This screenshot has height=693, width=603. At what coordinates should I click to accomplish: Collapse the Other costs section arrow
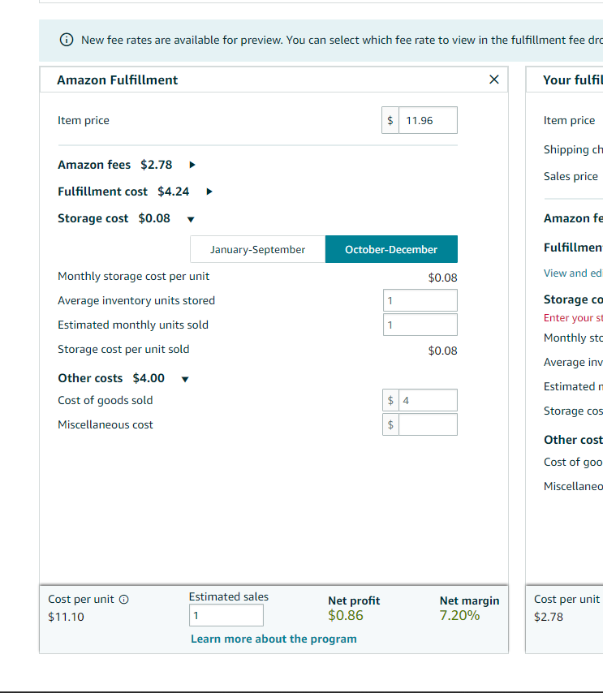click(x=185, y=379)
